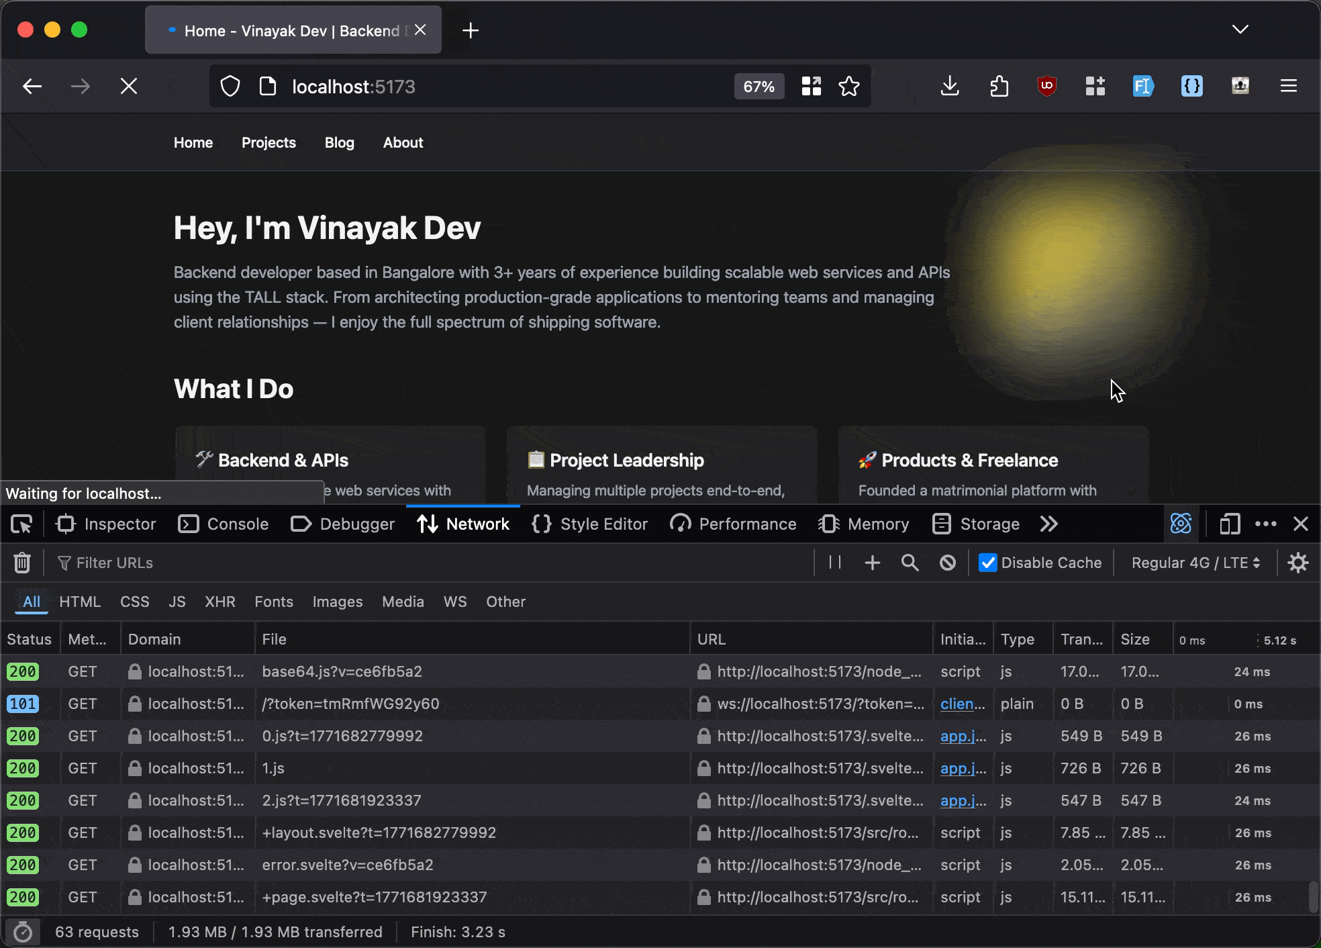
Task: Open network settings gear icon
Action: point(1298,563)
